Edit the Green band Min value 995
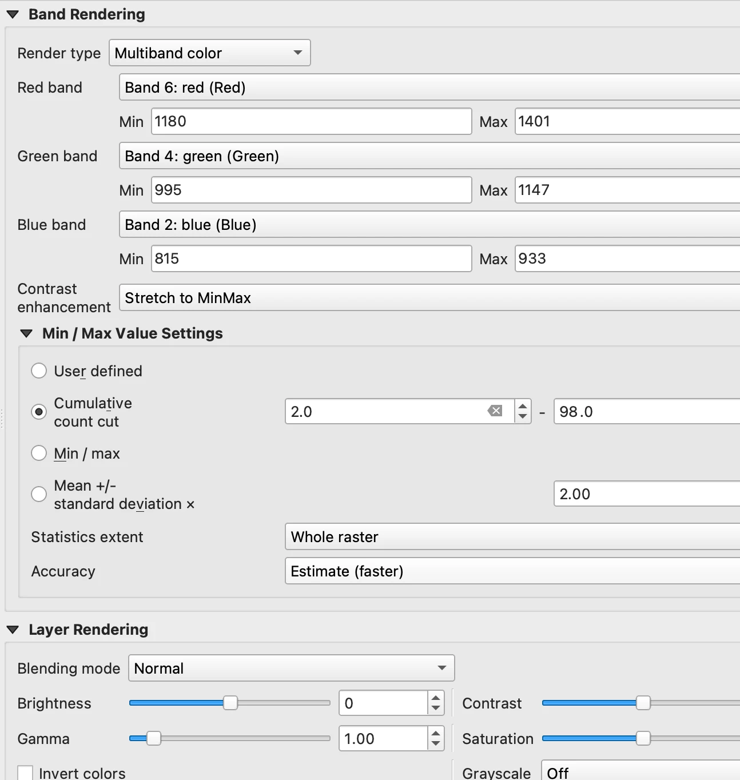Screen dimensions: 740x780 (x=311, y=190)
